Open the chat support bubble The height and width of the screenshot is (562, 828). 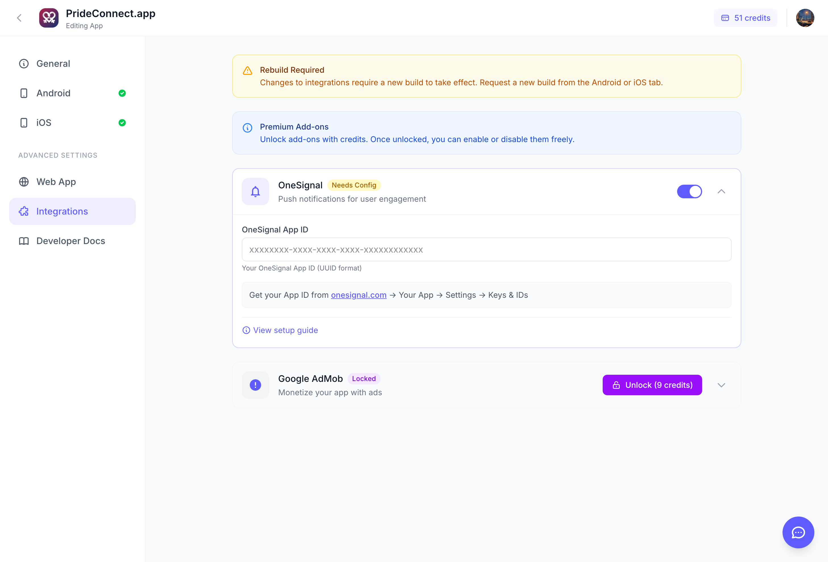(x=798, y=532)
